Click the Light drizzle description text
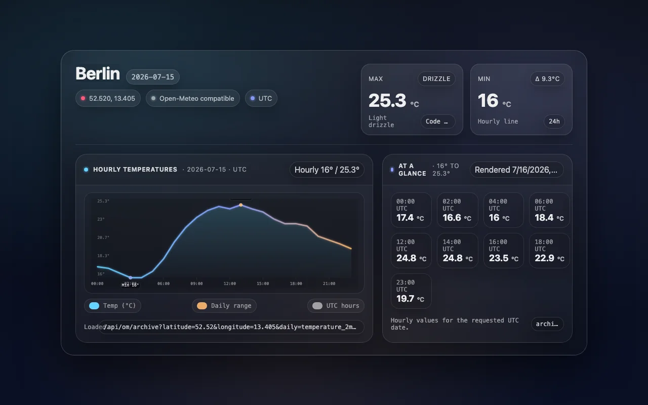Screen dimensions: 648x405 point(381,121)
